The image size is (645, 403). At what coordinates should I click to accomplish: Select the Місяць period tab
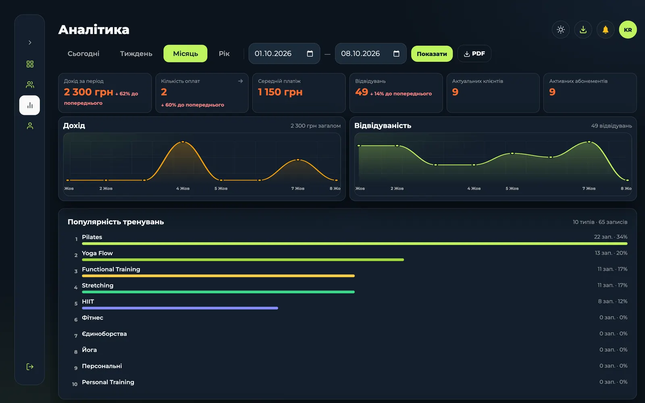click(x=185, y=54)
